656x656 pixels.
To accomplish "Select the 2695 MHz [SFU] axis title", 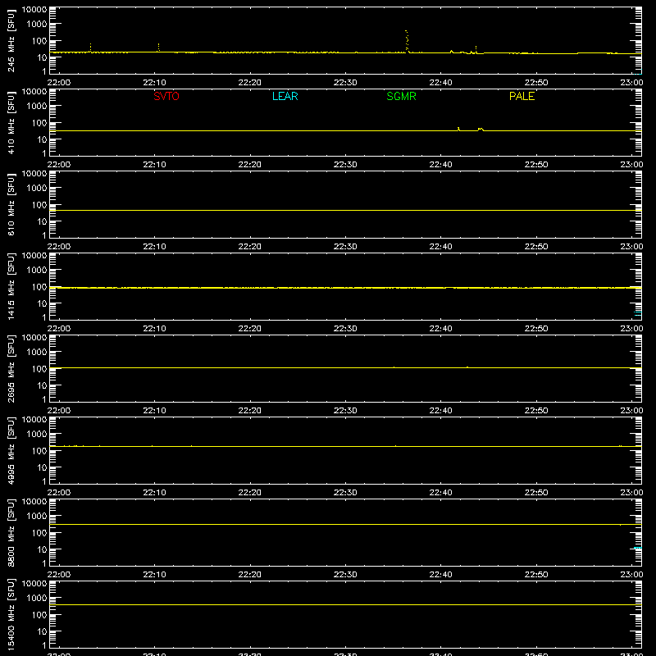I will coord(11,368).
